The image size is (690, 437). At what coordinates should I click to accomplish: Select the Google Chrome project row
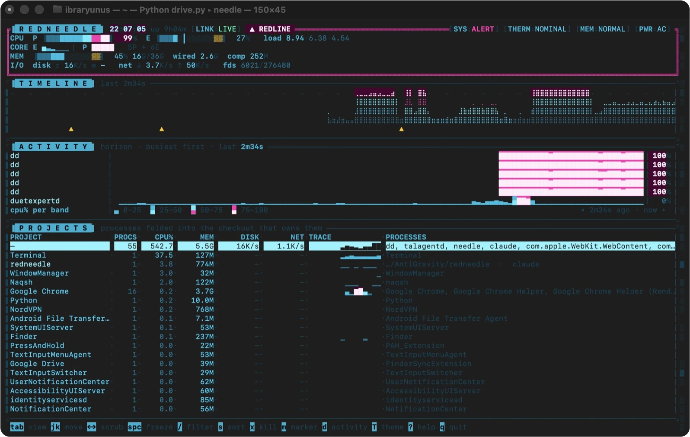(x=342, y=291)
